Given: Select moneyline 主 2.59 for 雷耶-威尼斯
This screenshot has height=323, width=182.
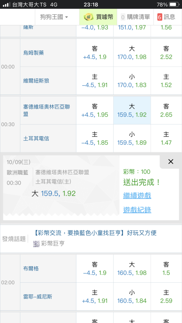Looking at the screenshot, I should pyautogui.click(x=166, y=297).
